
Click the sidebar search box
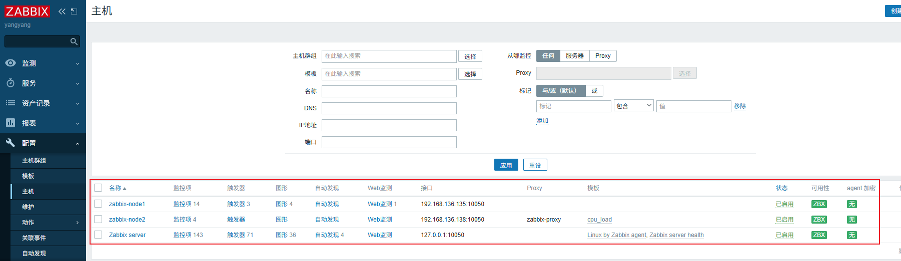(42, 41)
